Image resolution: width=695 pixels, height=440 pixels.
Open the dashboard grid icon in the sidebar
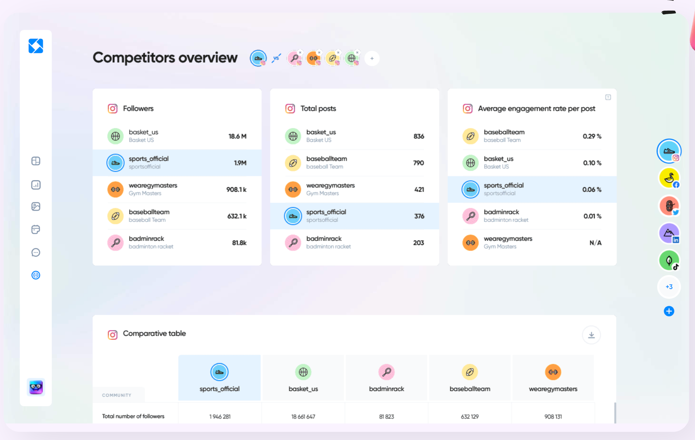(36, 161)
